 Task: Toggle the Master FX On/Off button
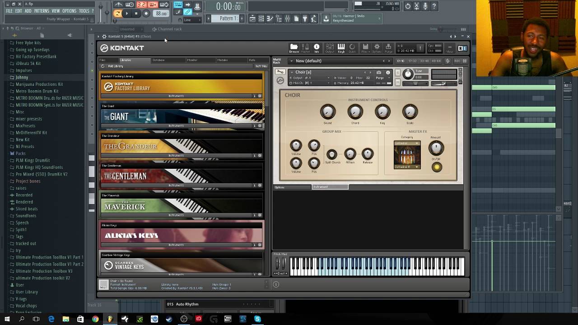tap(436, 167)
